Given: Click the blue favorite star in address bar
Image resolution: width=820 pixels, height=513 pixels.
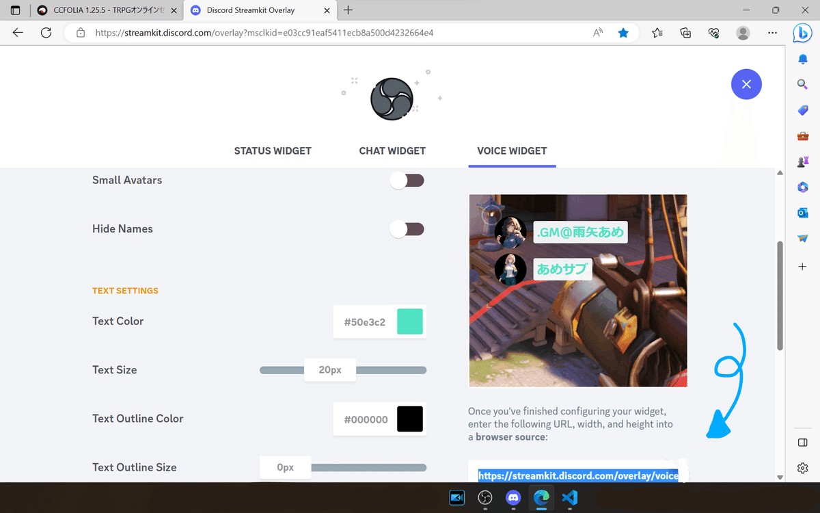Looking at the screenshot, I should click(x=623, y=33).
